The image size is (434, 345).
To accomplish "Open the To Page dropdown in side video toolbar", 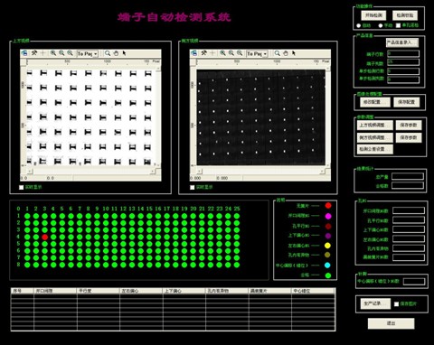I will pyautogui.click(x=257, y=53).
